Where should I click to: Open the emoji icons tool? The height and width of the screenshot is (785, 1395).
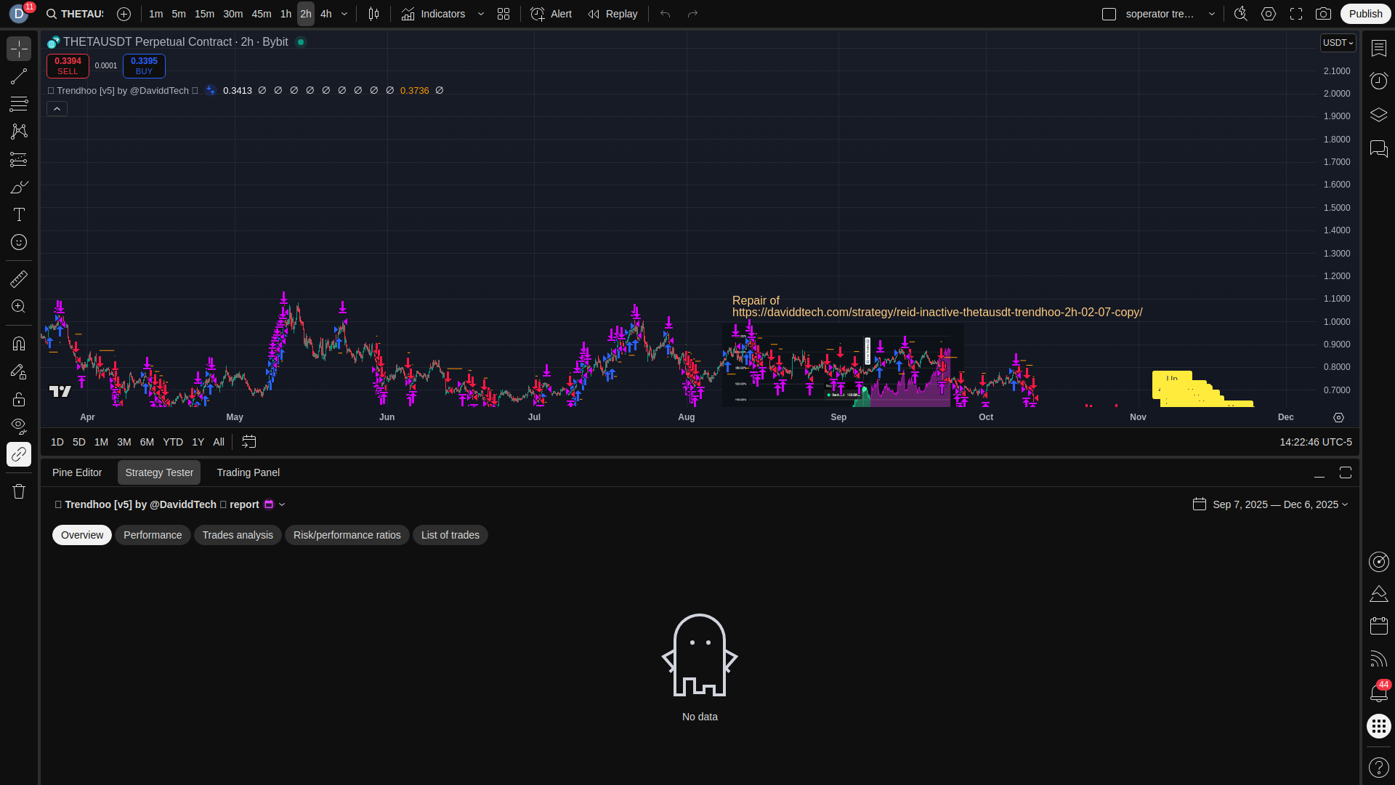19,242
